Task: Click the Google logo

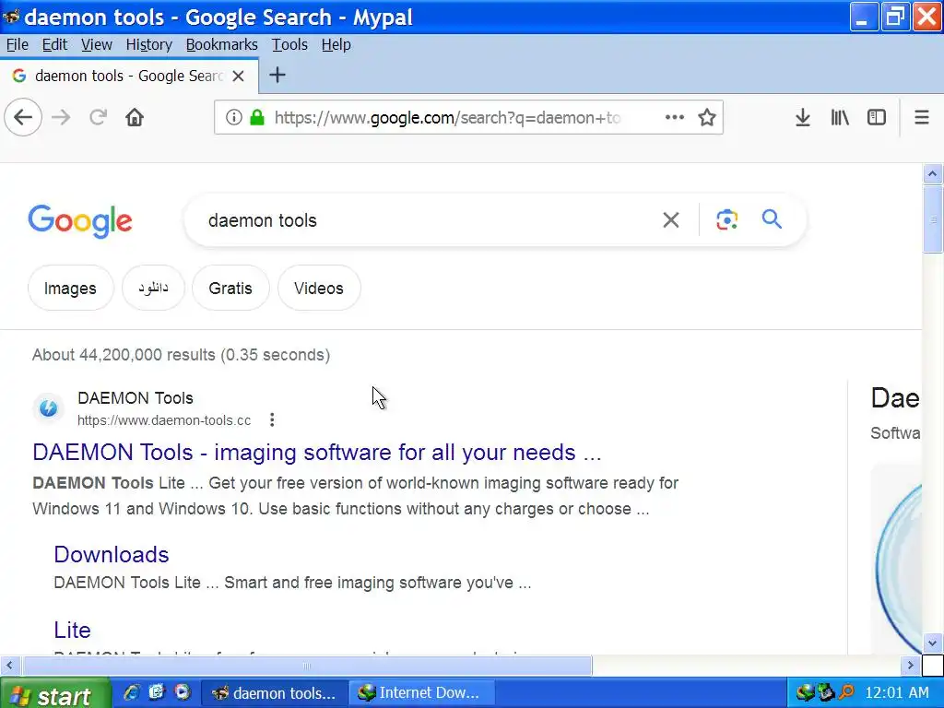Action: click(80, 221)
